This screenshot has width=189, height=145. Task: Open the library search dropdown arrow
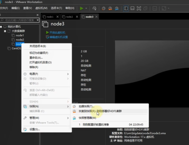[38, 20]
